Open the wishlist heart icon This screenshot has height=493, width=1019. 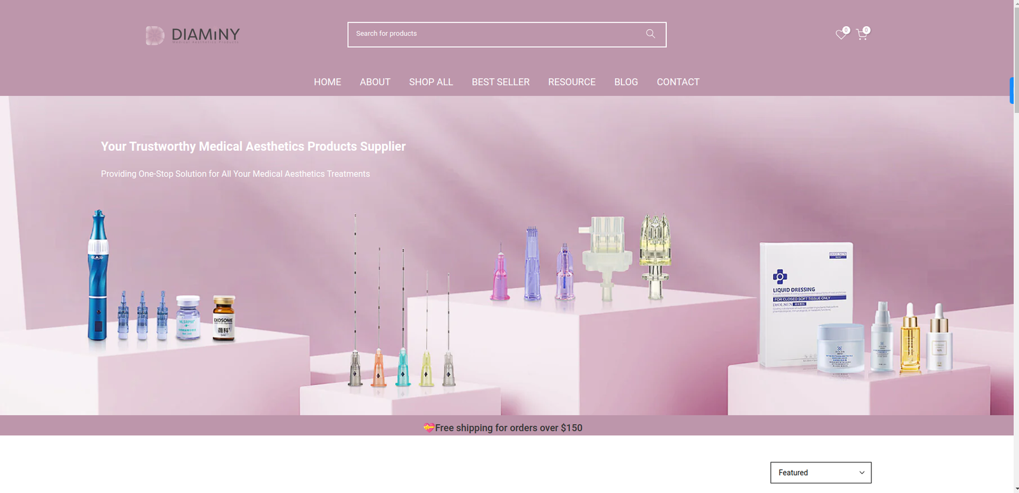841,34
